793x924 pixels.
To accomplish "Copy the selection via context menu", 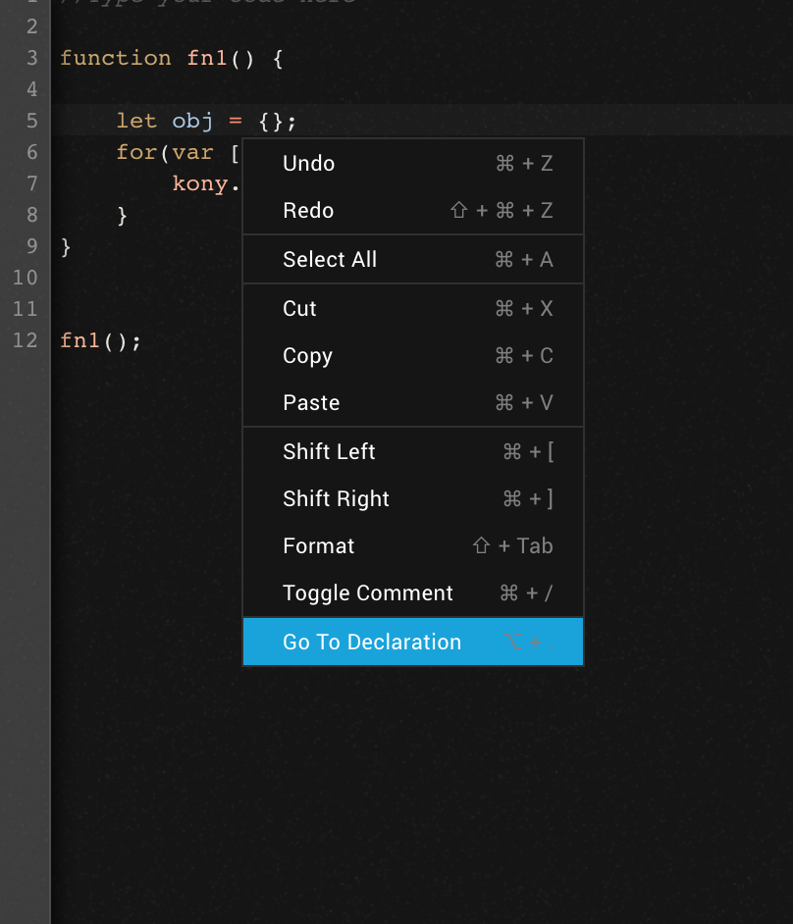I will [306, 355].
